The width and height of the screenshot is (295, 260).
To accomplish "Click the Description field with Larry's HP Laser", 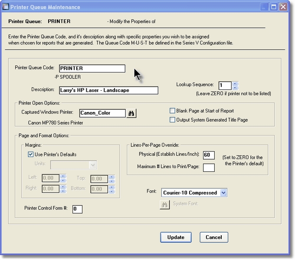I will pyautogui.click(x=108, y=90).
